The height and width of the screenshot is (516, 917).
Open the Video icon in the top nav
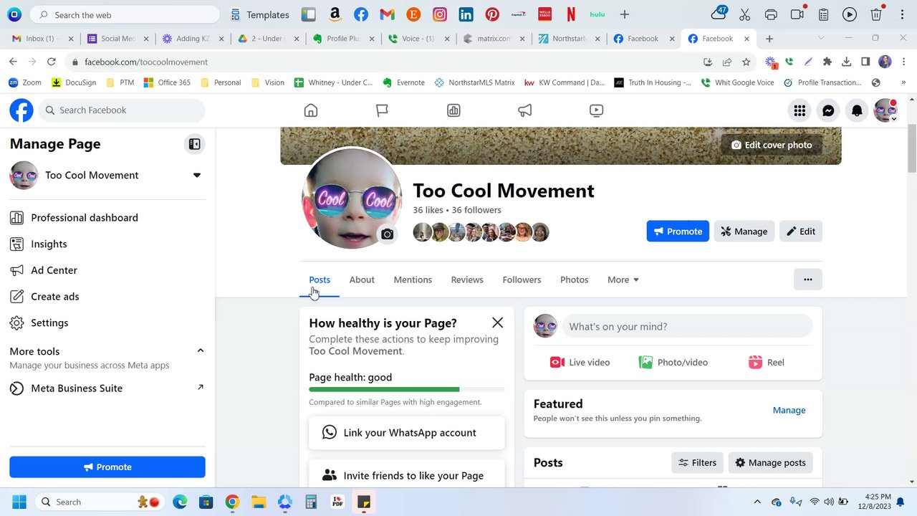click(596, 110)
